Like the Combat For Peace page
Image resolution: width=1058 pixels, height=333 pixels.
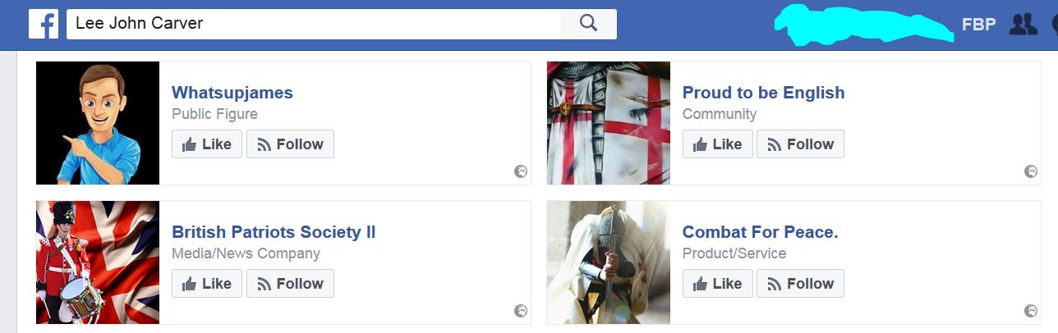tap(717, 283)
